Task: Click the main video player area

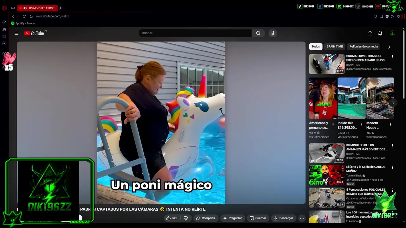Action: click(x=161, y=123)
